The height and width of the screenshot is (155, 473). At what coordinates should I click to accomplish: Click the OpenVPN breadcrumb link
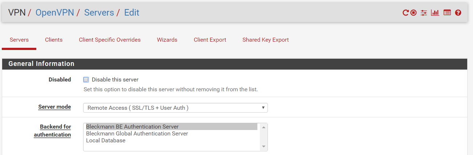pyautogui.click(x=54, y=13)
